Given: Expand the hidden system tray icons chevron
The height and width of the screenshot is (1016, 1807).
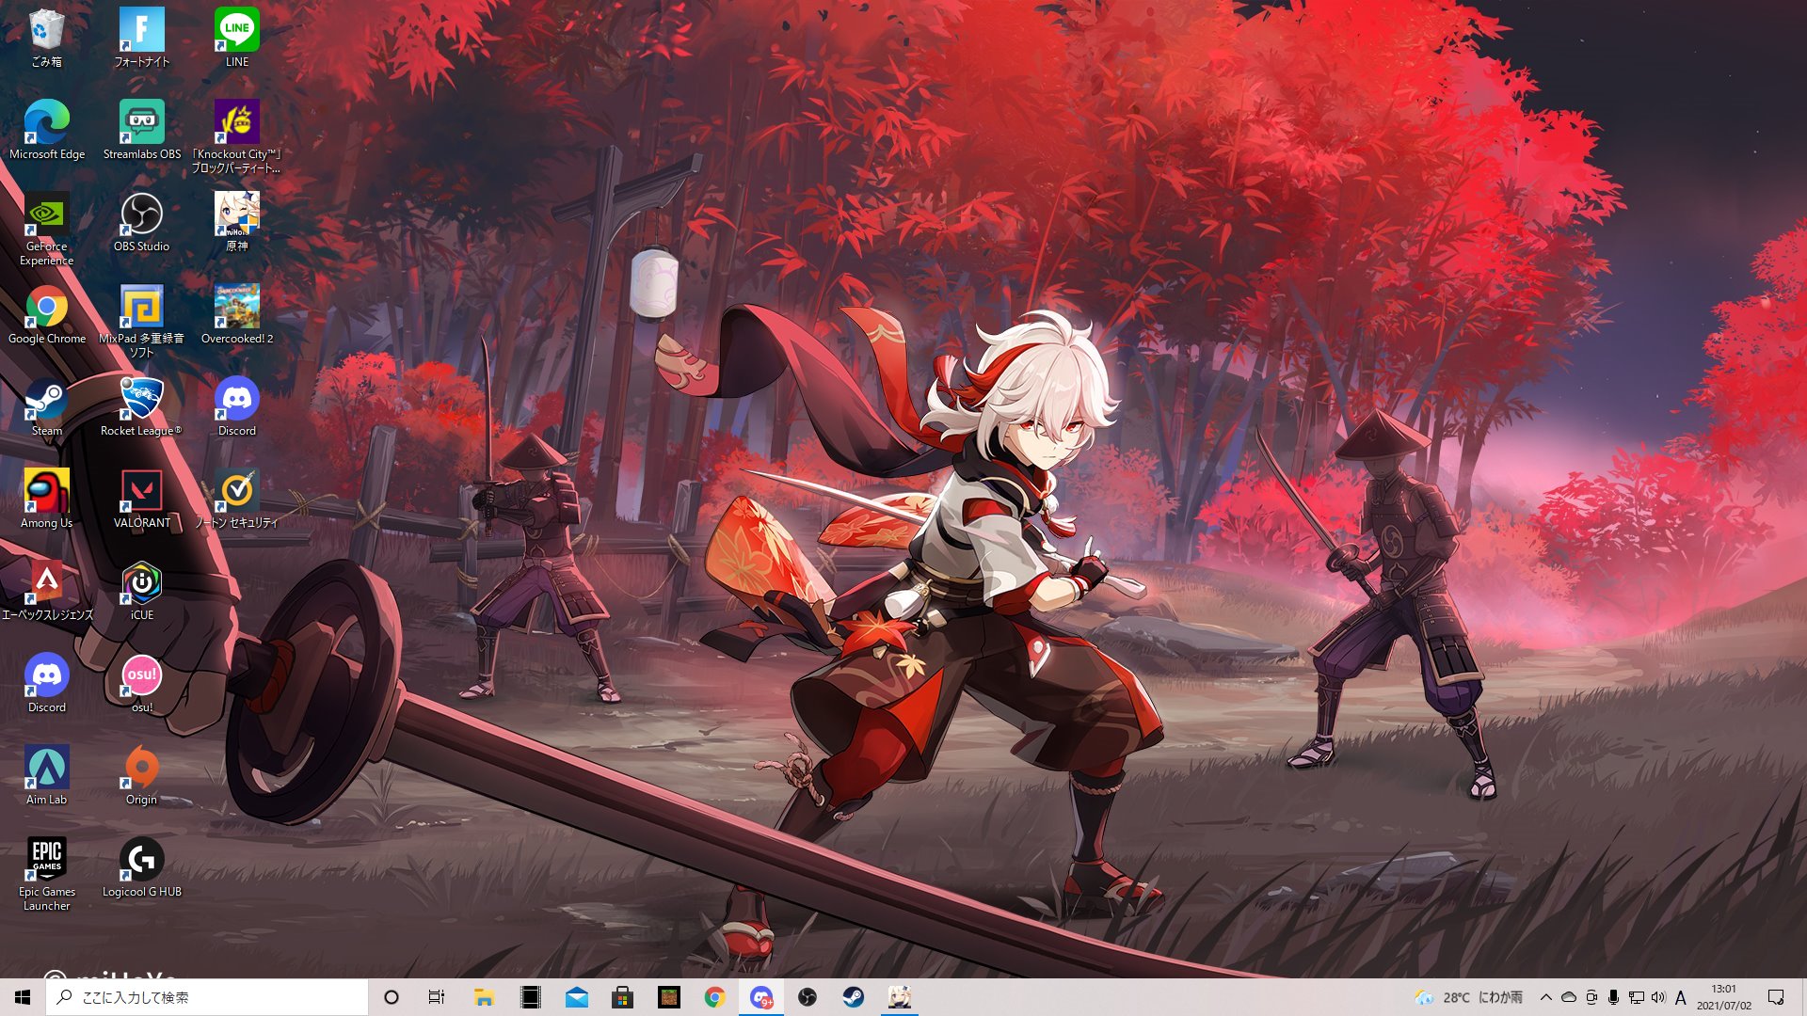Looking at the screenshot, I should point(1545,997).
